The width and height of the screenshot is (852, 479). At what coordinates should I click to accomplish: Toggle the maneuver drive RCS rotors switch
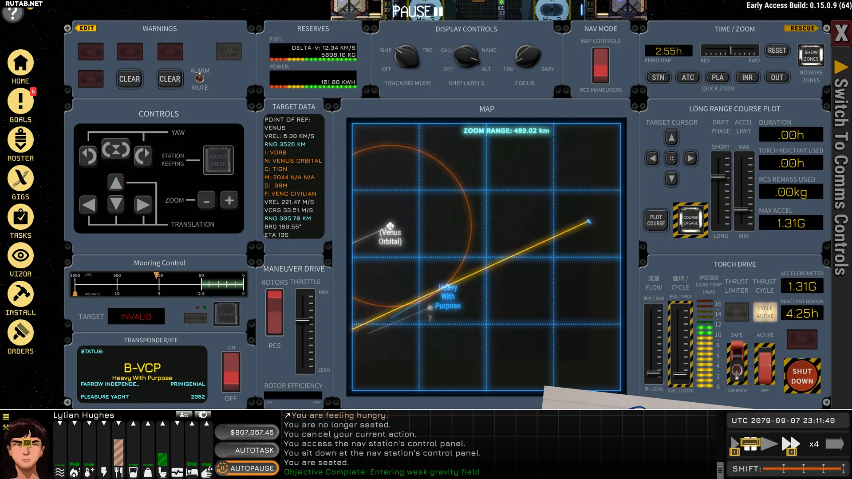[274, 312]
